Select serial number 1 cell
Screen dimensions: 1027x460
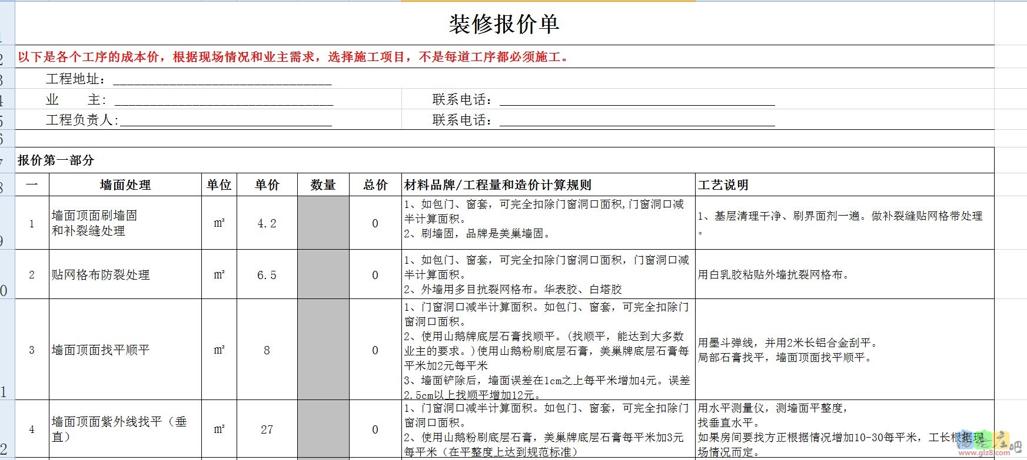(32, 223)
